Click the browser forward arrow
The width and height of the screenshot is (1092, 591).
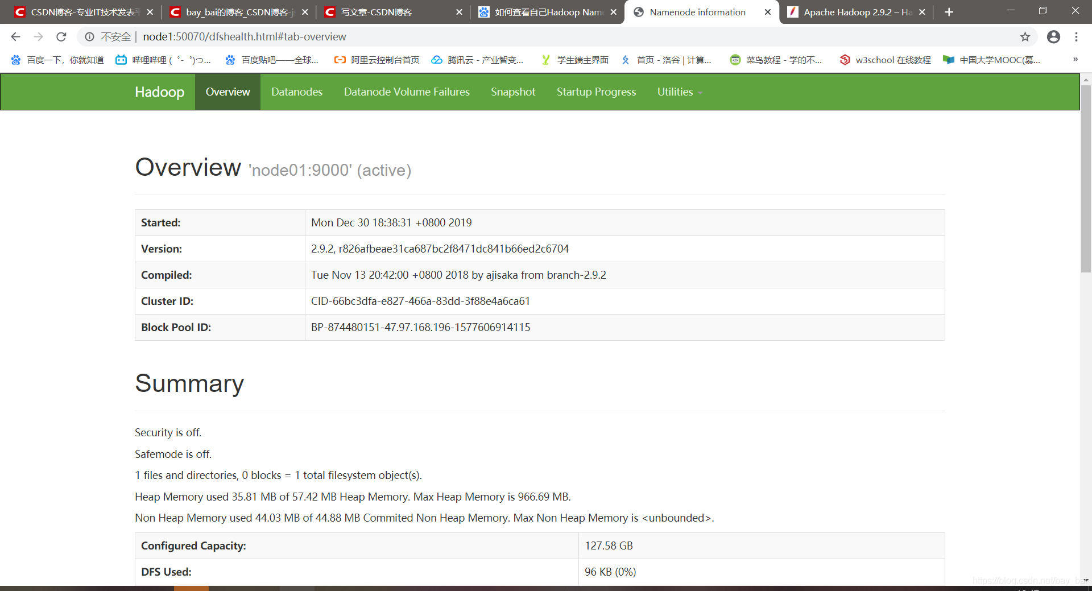[38, 37]
